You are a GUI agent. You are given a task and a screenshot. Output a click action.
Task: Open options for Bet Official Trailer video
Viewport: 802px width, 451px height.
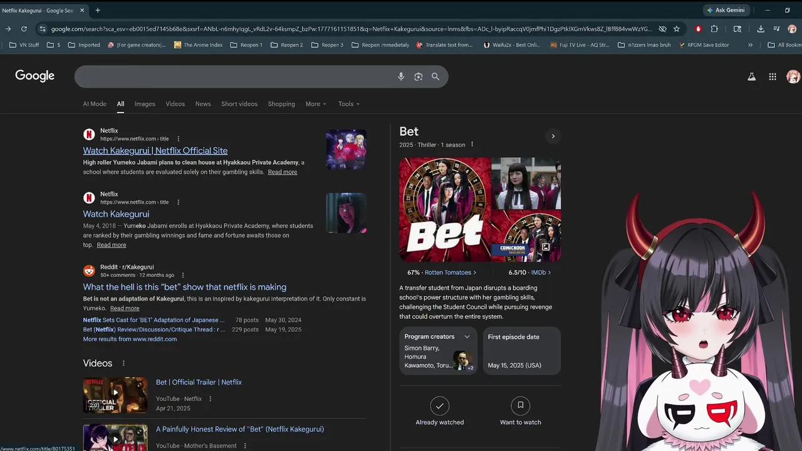click(210, 399)
